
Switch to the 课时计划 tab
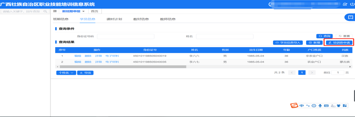click(x=114, y=19)
